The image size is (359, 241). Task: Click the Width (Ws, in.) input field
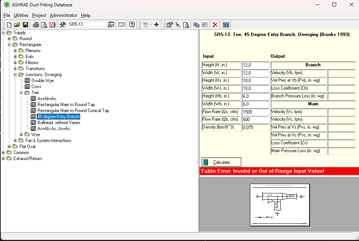pyautogui.click(x=256, y=88)
